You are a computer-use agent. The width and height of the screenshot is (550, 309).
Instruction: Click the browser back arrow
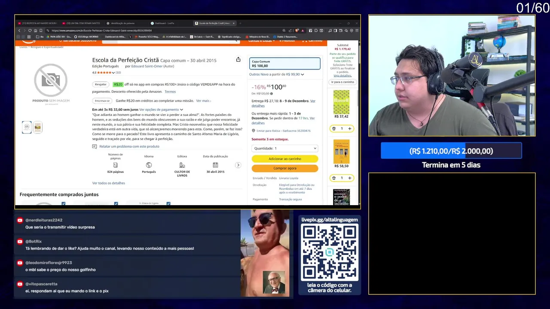pos(19,30)
